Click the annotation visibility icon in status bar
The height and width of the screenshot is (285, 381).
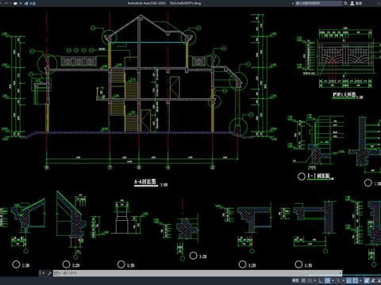[x=366, y=280]
